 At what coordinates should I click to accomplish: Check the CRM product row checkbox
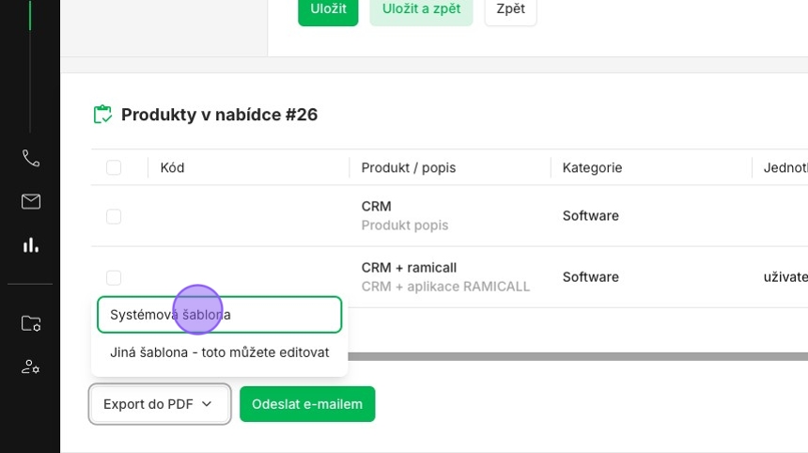[x=114, y=216]
